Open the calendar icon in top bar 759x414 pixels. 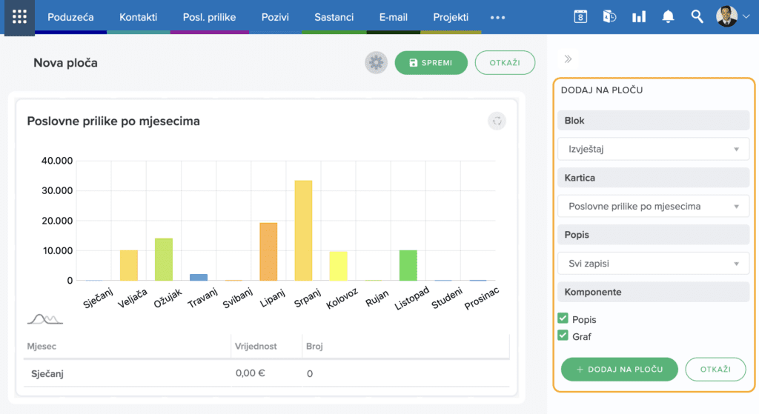(580, 17)
